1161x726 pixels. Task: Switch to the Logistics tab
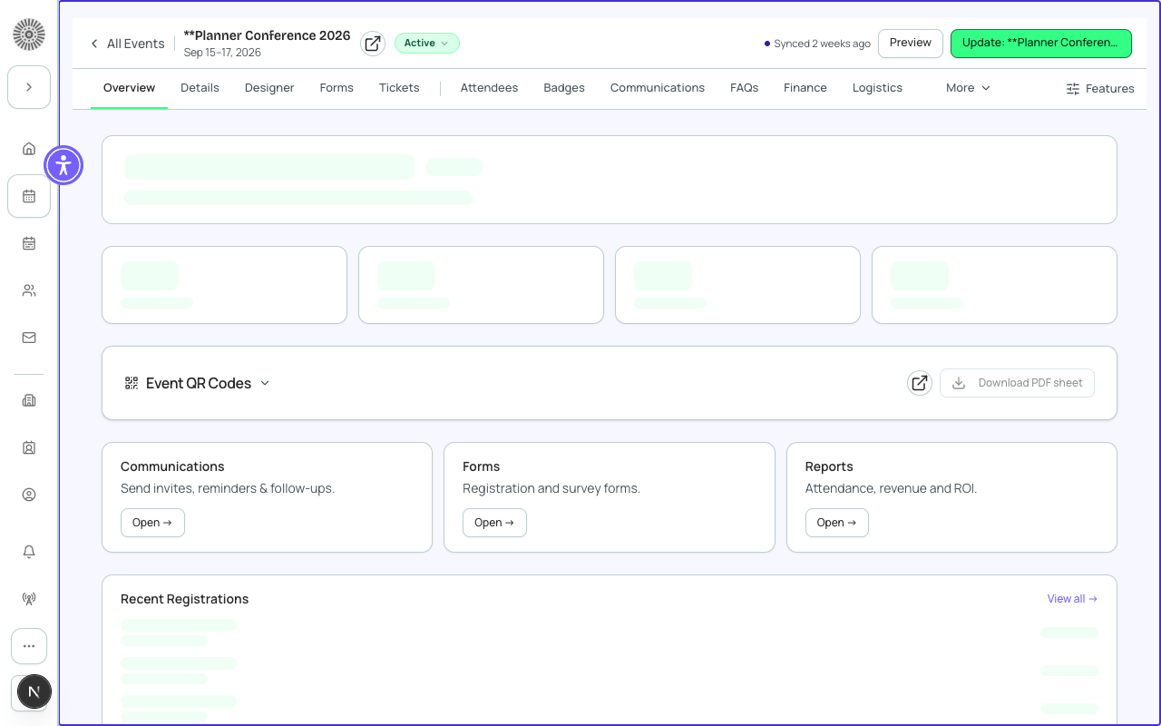coord(877,88)
